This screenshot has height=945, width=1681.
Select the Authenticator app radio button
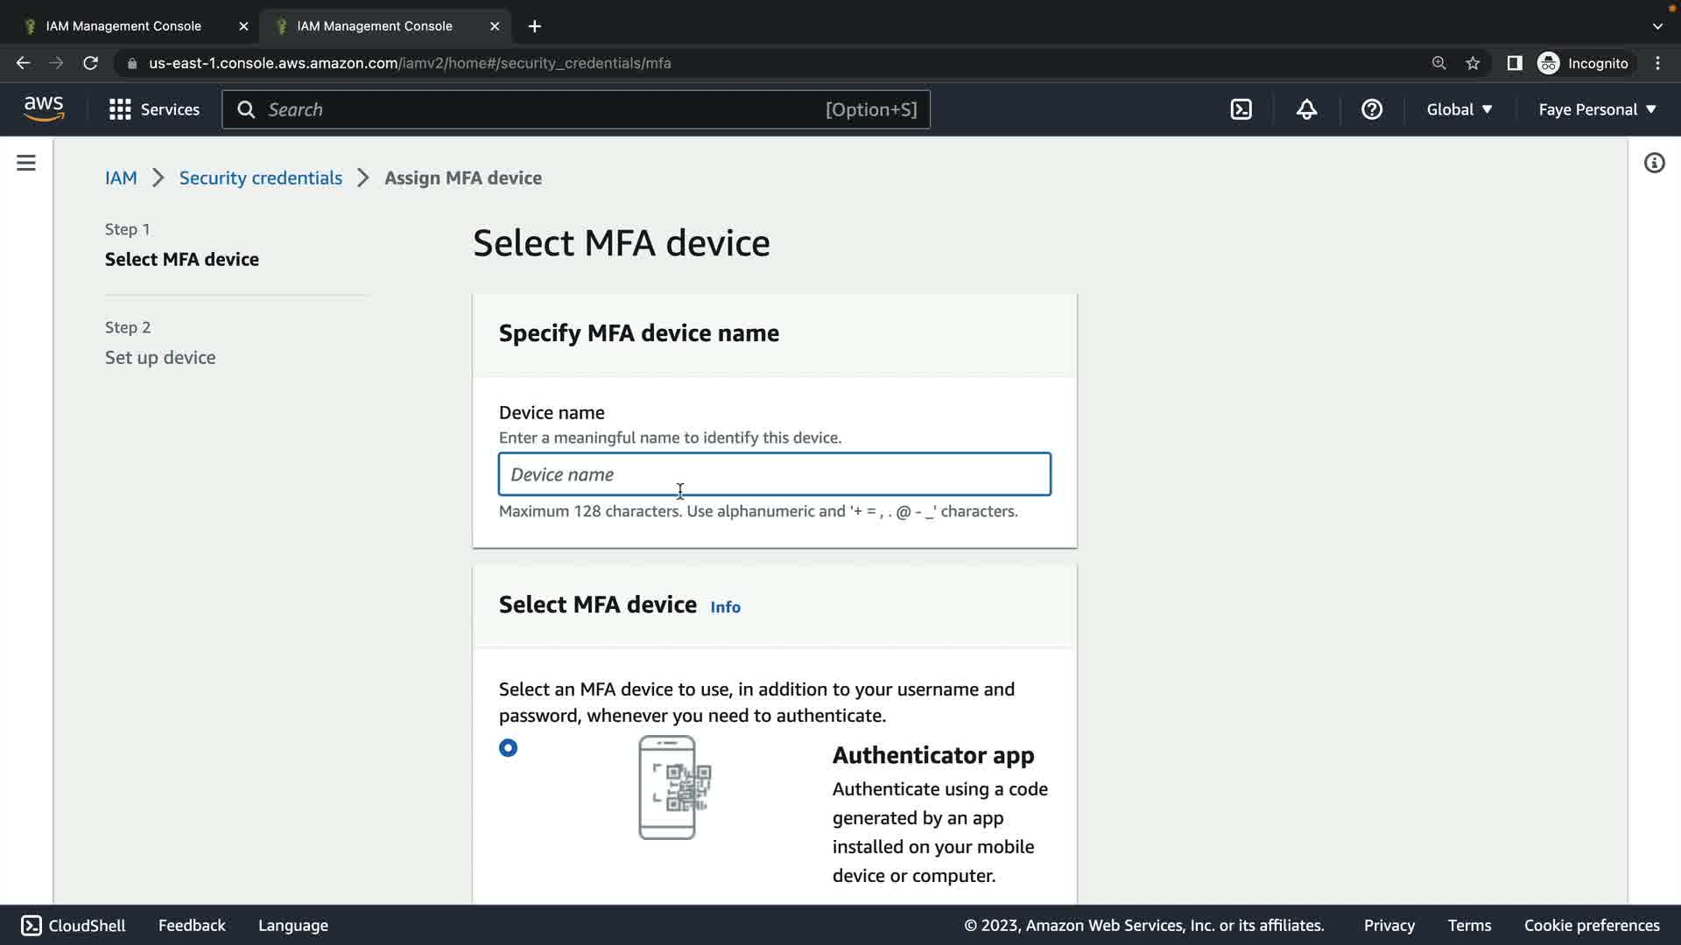(508, 748)
